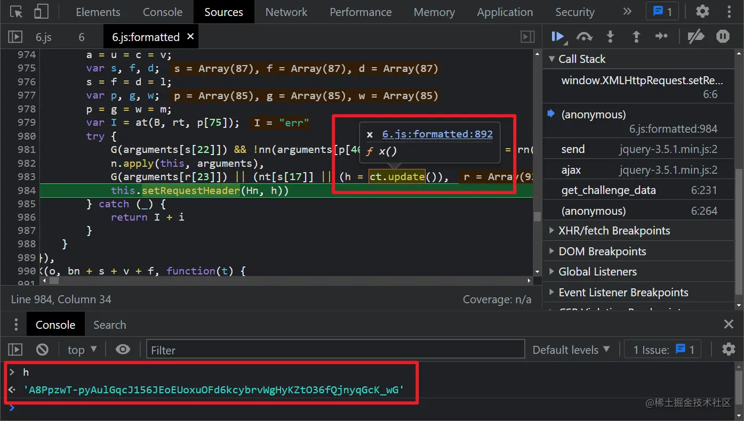Step to next statement arrow
Screen dimensions: 744x421
pyautogui.click(x=661, y=36)
